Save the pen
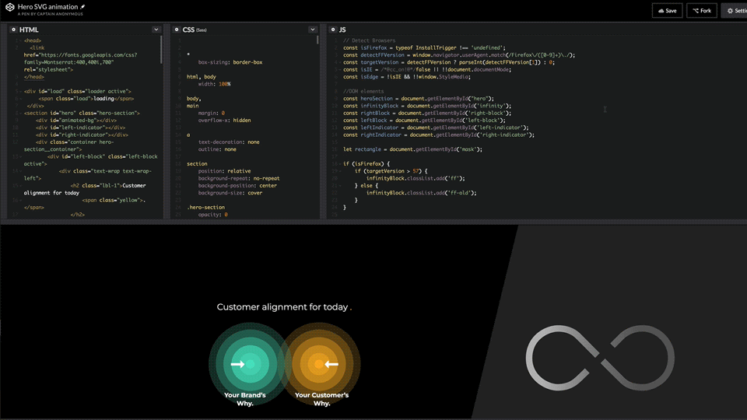 (x=667, y=10)
